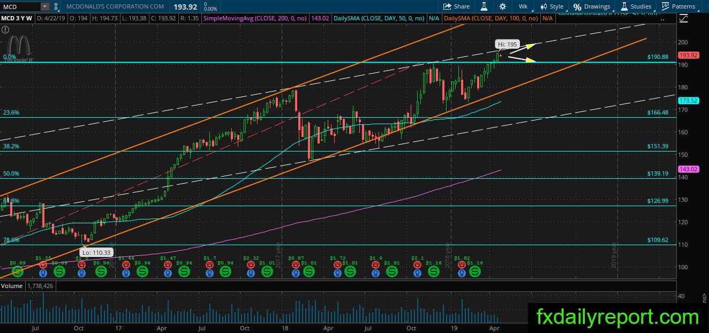Click the MCD 3 Y W chart title
The height and width of the screenshot is (333, 709).
pyautogui.click(x=17, y=18)
